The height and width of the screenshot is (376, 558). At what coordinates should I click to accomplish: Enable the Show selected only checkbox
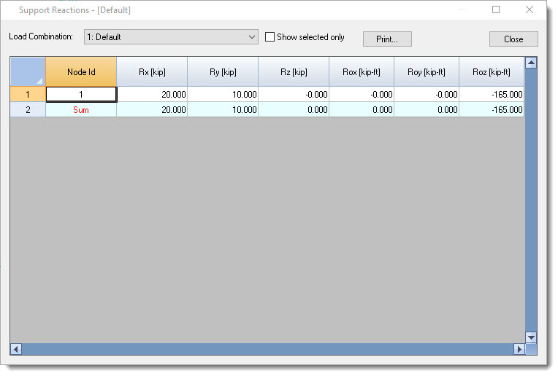tap(270, 37)
